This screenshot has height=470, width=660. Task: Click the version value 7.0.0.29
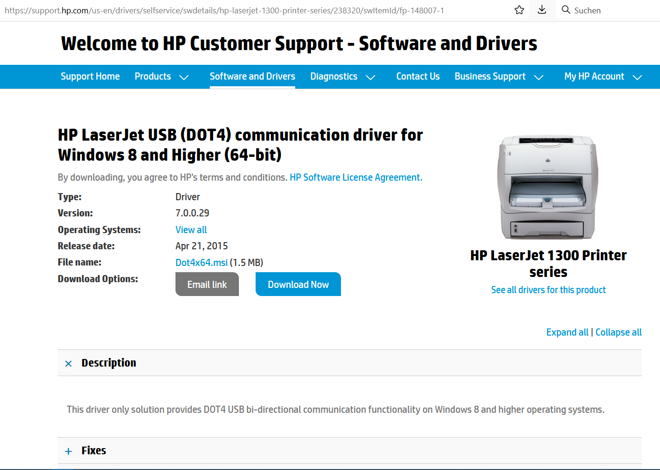[192, 213]
